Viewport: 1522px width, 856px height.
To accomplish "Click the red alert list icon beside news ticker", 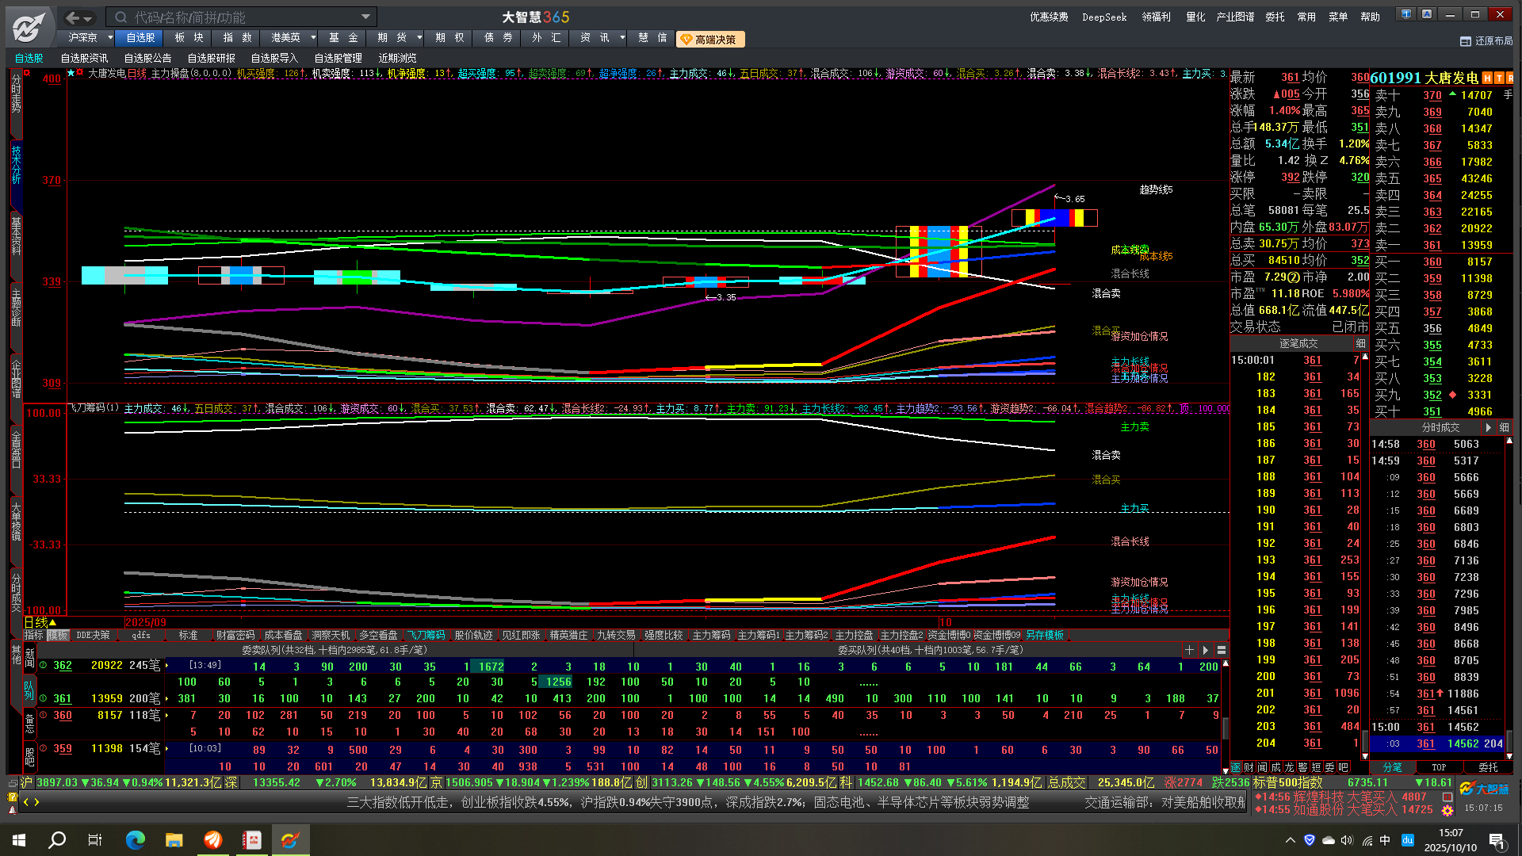I will tap(1447, 797).
